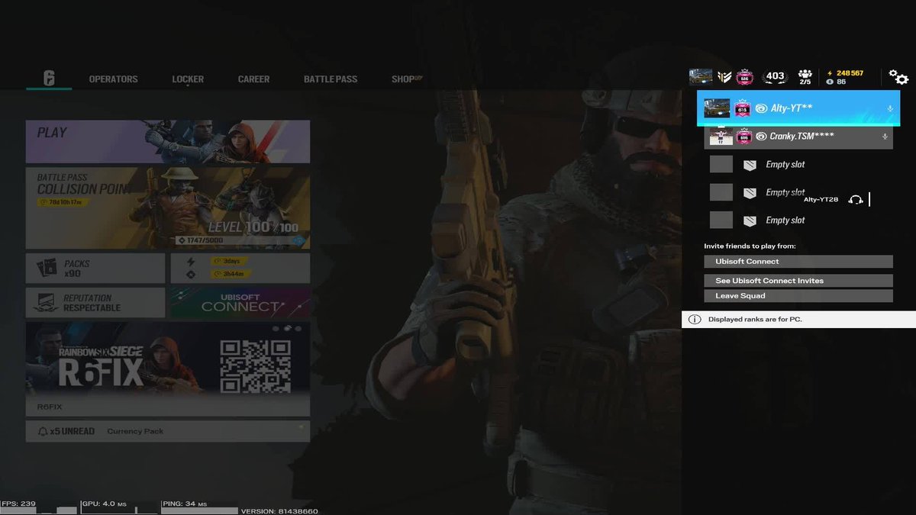Switch to the CAREER tab
This screenshot has width=916, height=515.
coord(253,79)
